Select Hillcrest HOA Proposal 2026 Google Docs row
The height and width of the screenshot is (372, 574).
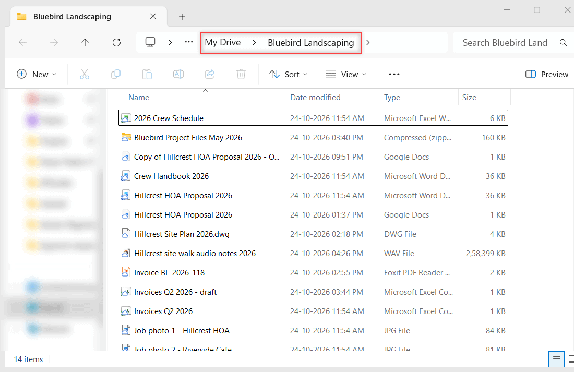[314, 214]
